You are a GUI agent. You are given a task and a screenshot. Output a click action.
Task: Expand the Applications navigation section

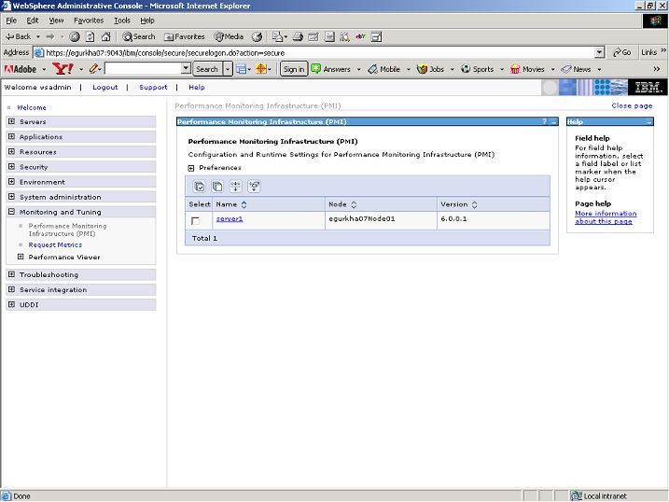[x=11, y=136]
